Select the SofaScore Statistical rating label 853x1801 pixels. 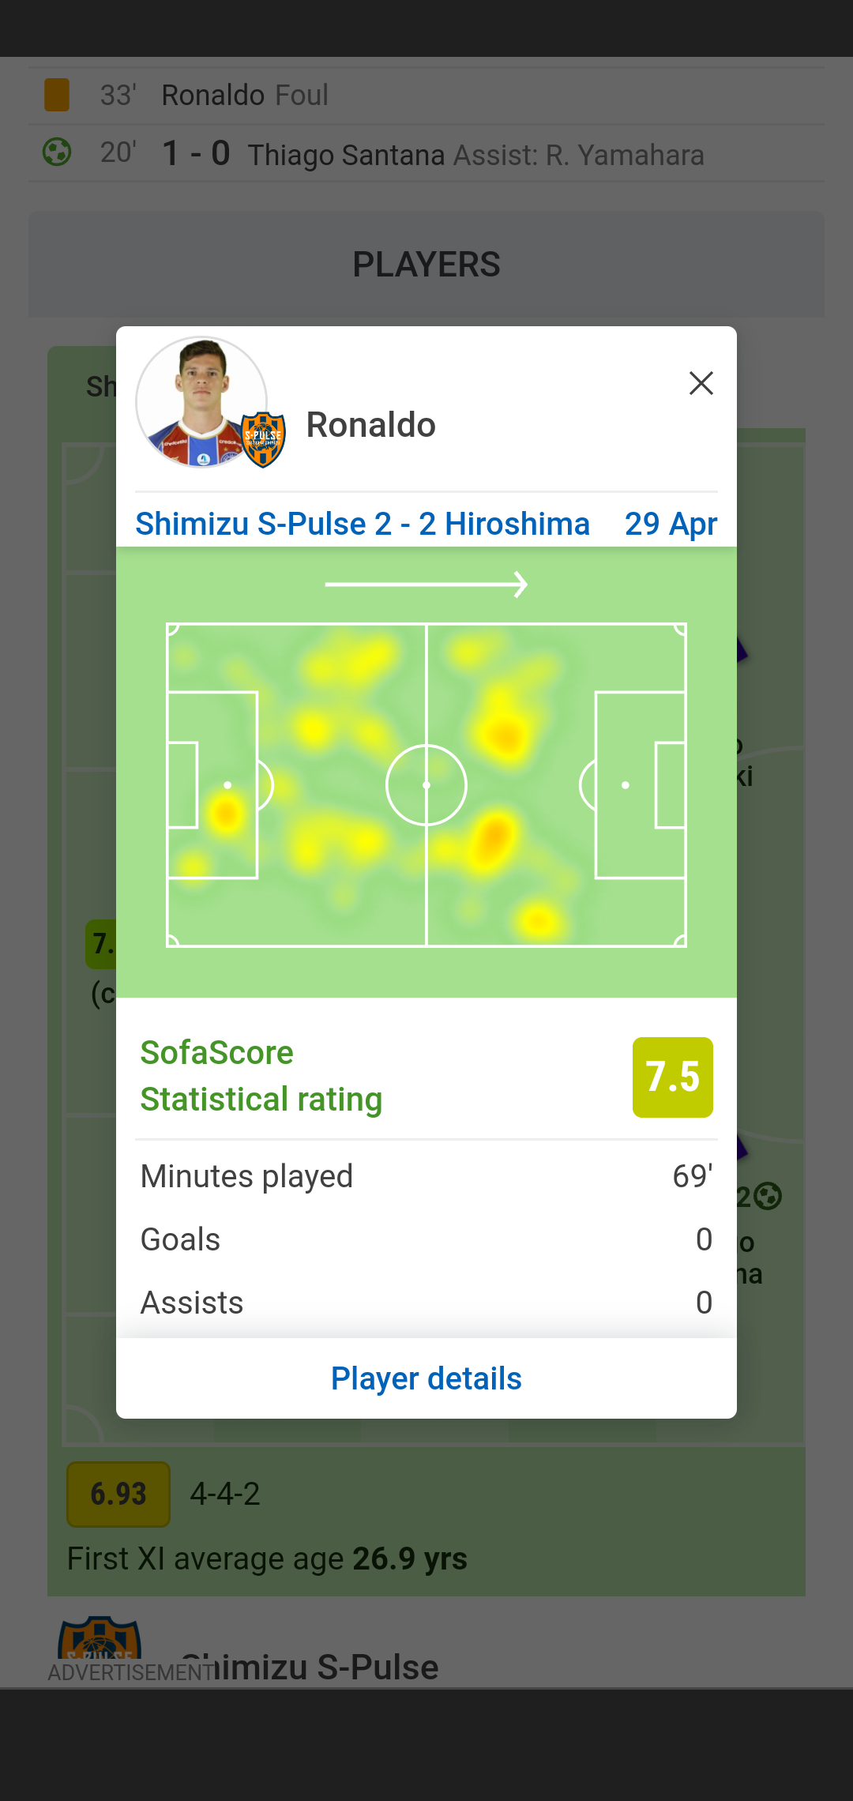(x=261, y=1076)
